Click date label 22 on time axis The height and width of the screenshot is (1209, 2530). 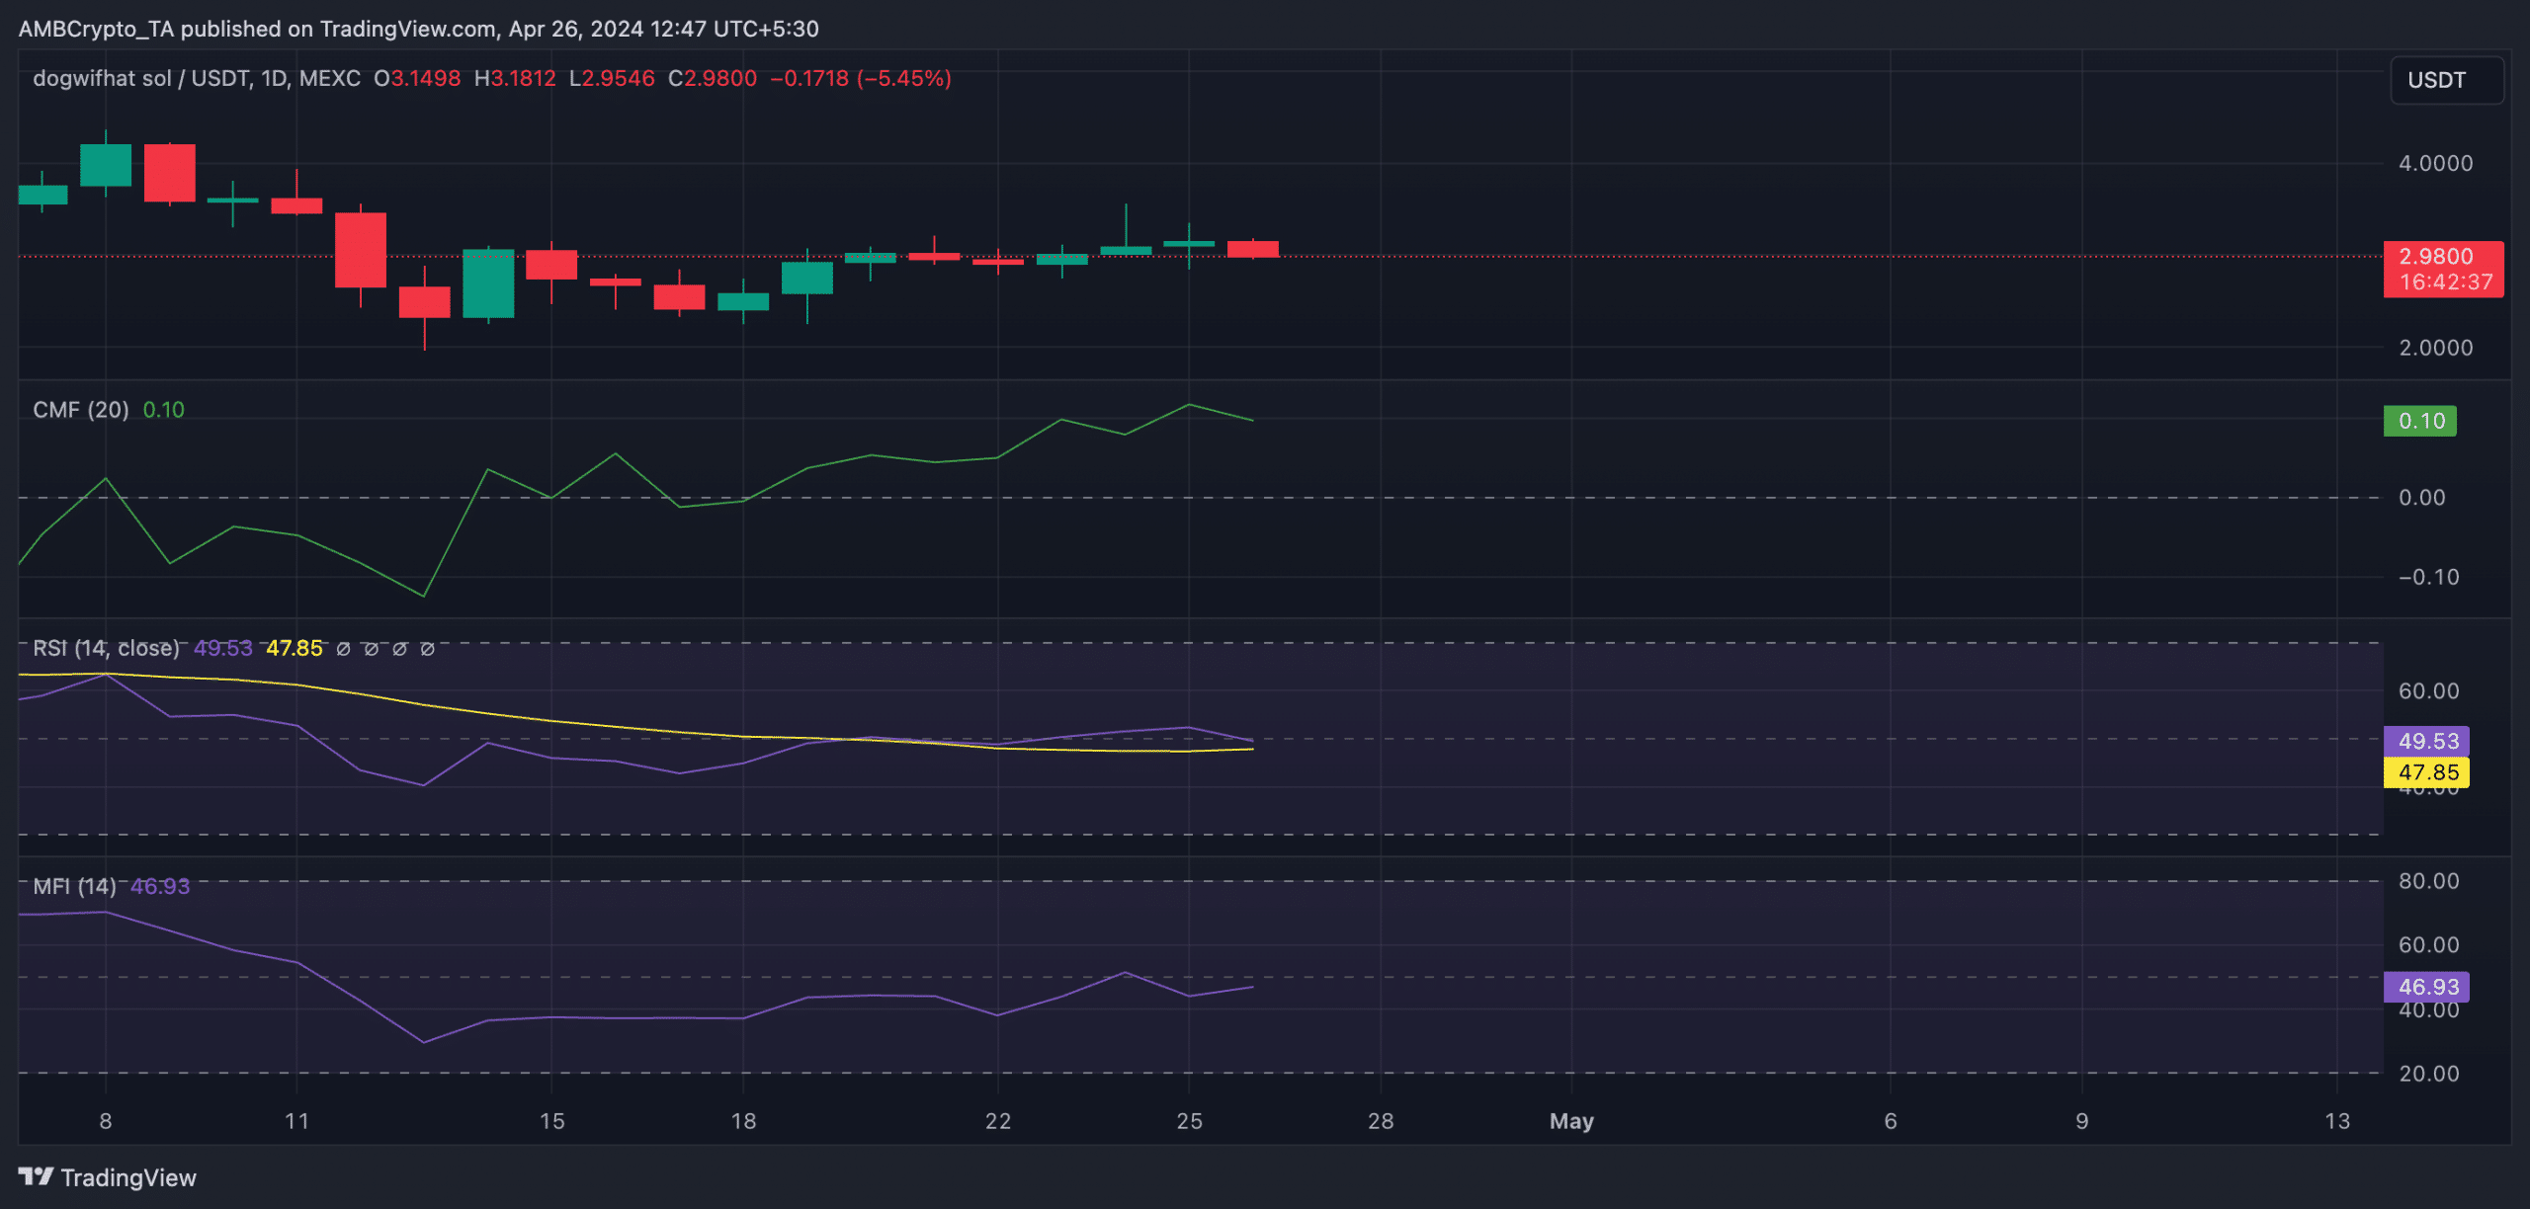tap(998, 1121)
